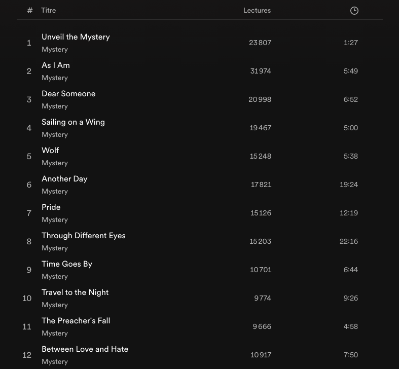Open 'Travel to the Night' track
Viewport: 399px width, 369px height.
(75, 292)
